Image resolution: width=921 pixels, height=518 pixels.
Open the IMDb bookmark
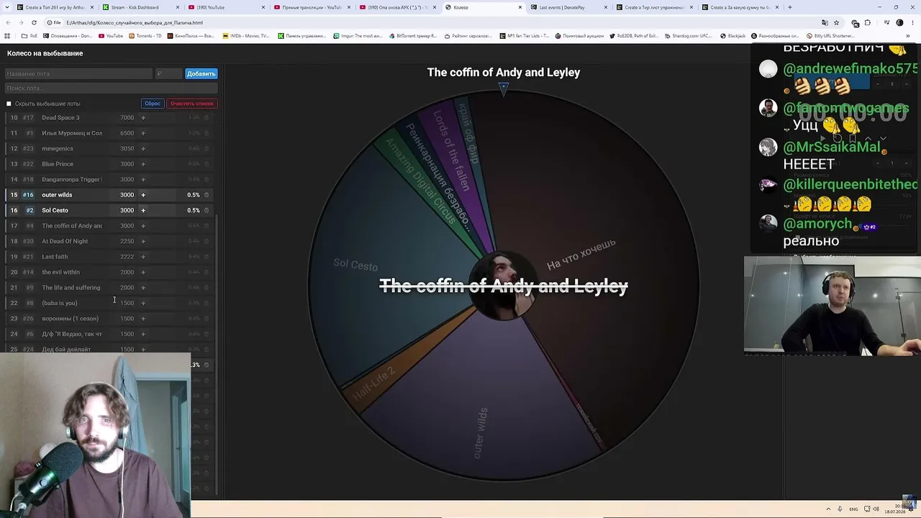(245, 36)
